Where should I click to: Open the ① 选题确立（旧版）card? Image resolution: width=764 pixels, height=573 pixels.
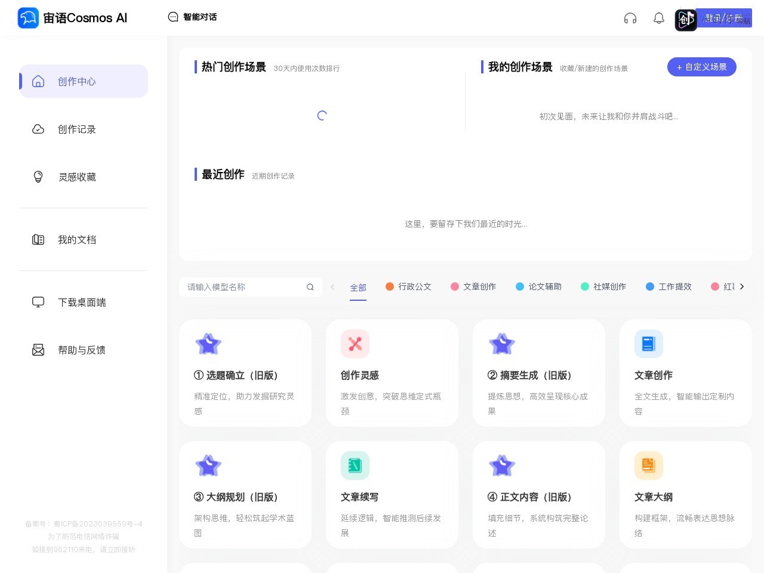pyautogui.click(x=245, y=373)
